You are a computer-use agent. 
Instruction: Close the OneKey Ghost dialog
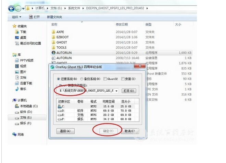pyautogui.click(x=140, y=66)
